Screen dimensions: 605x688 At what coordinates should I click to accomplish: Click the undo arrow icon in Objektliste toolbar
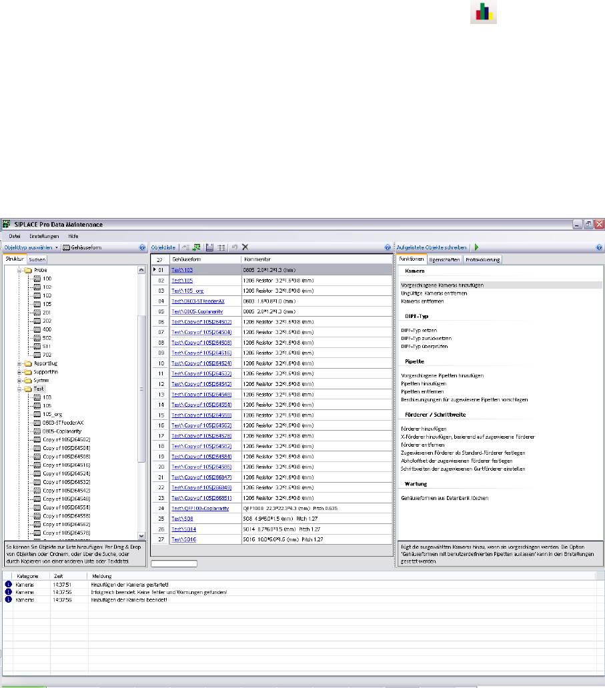[234, 247]
